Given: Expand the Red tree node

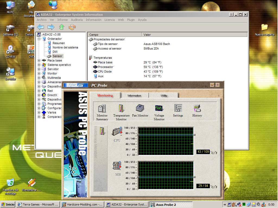Looking at the screenshot, I should click(39, 91).
